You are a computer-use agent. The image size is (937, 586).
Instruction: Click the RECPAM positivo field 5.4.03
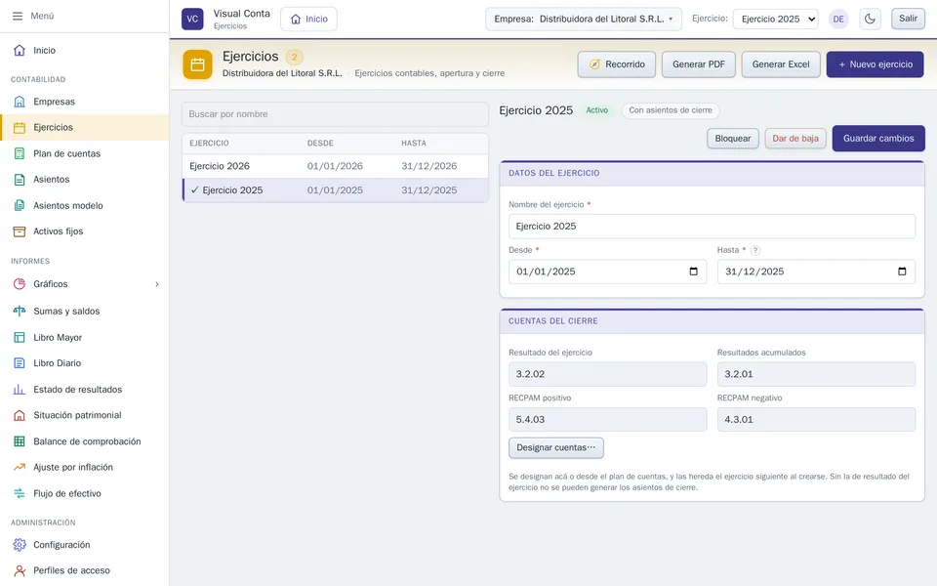click(x=607, y=420)
